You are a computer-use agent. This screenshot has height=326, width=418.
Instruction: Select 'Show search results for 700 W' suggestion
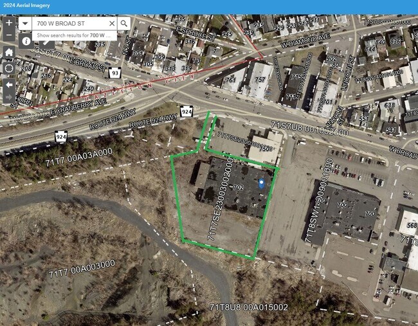click(75, 35)
